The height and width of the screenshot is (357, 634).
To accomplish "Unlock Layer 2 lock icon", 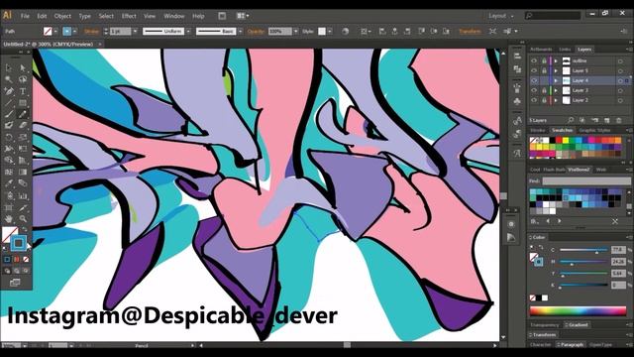I will click(544, 100).
